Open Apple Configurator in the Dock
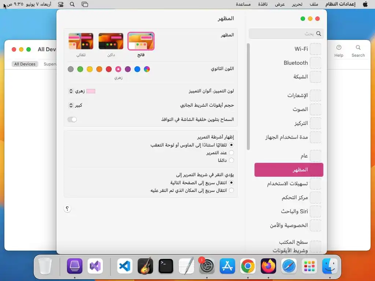Viewport: 375px width, 281px height. 75,266
